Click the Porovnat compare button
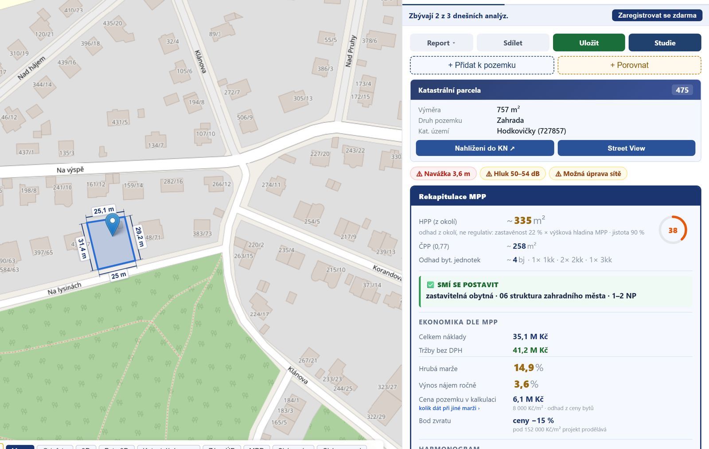709x449 pixels. [629, 65]
